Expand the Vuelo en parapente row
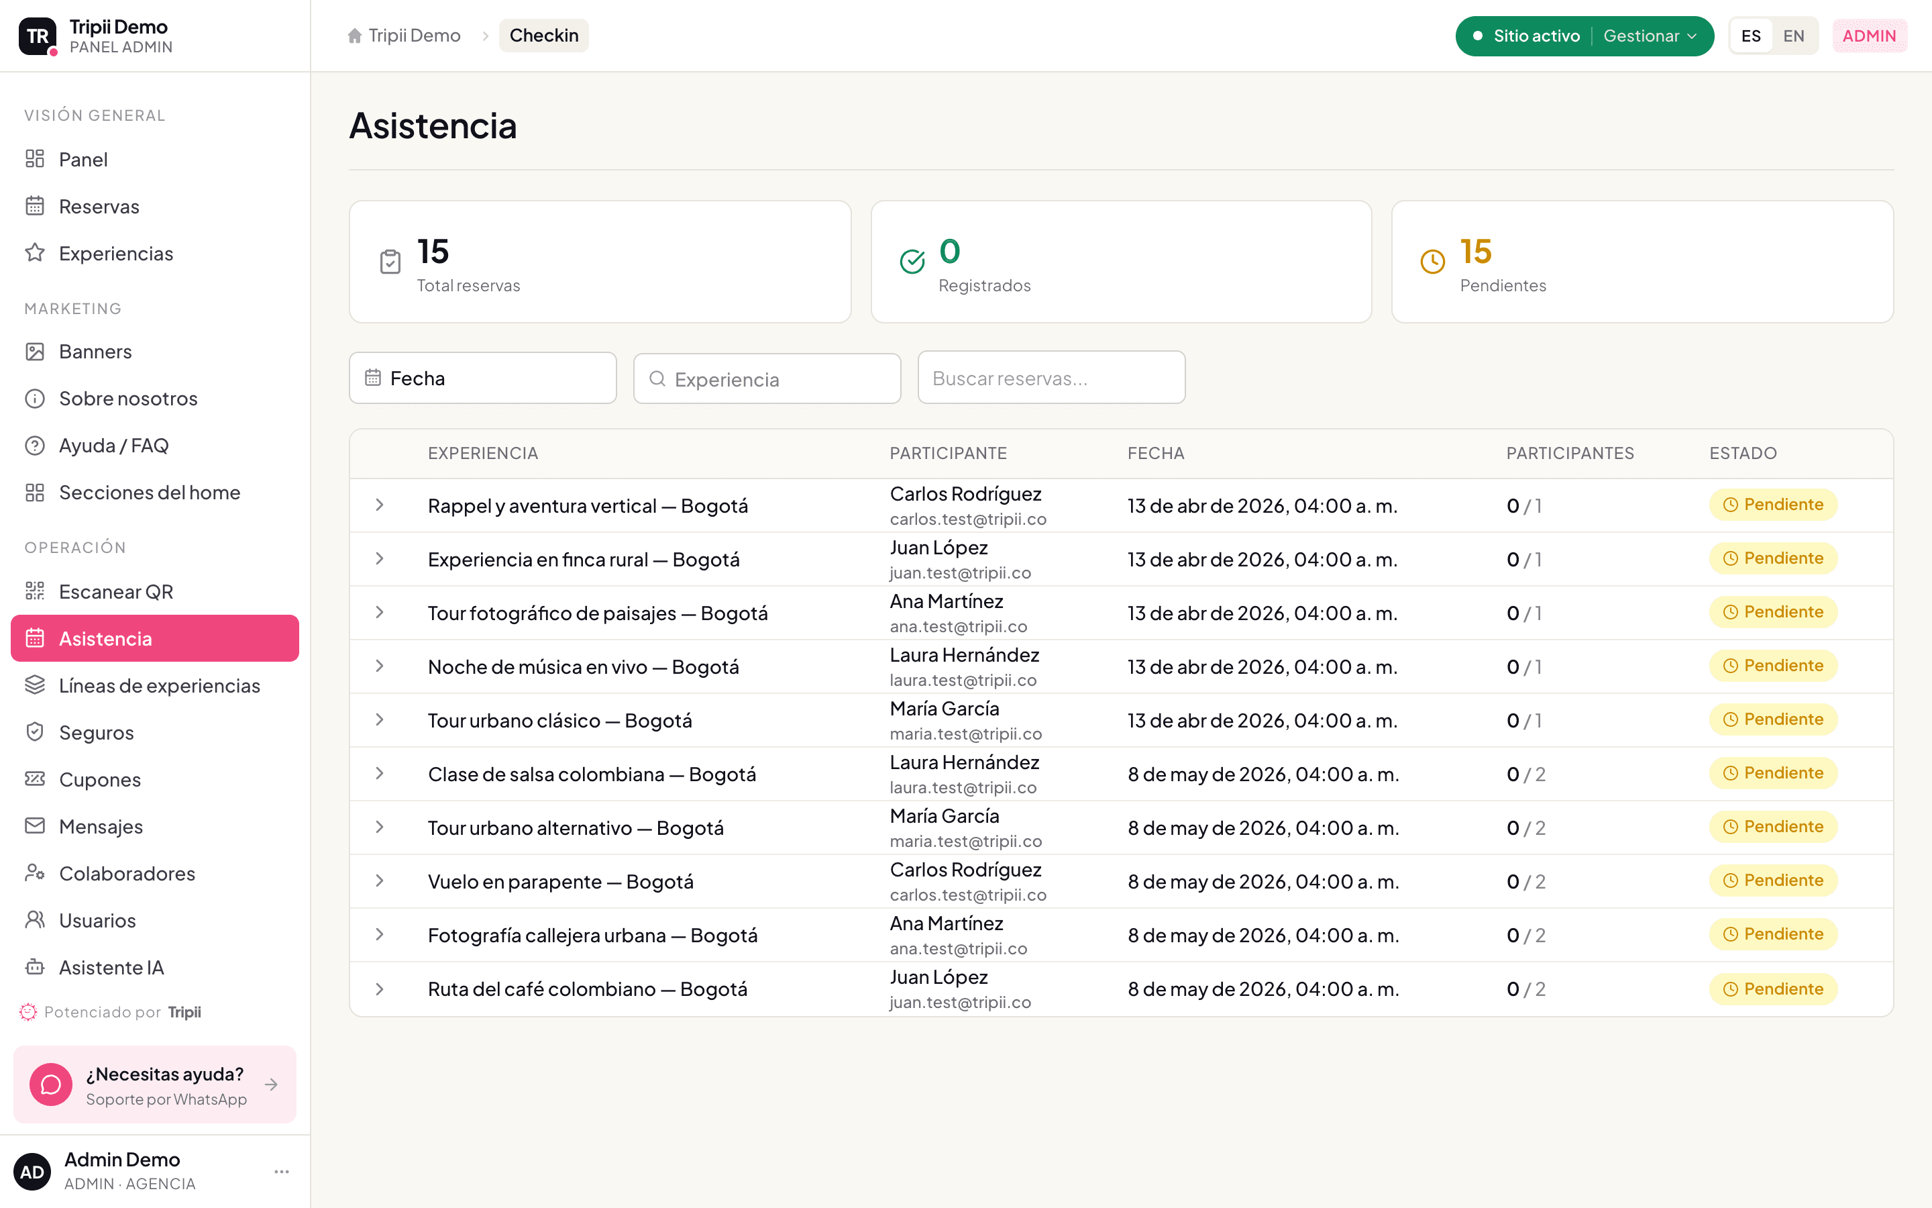Viewport: 1932px width, 1208px height. pyautogui.click(x=380, y=880)
